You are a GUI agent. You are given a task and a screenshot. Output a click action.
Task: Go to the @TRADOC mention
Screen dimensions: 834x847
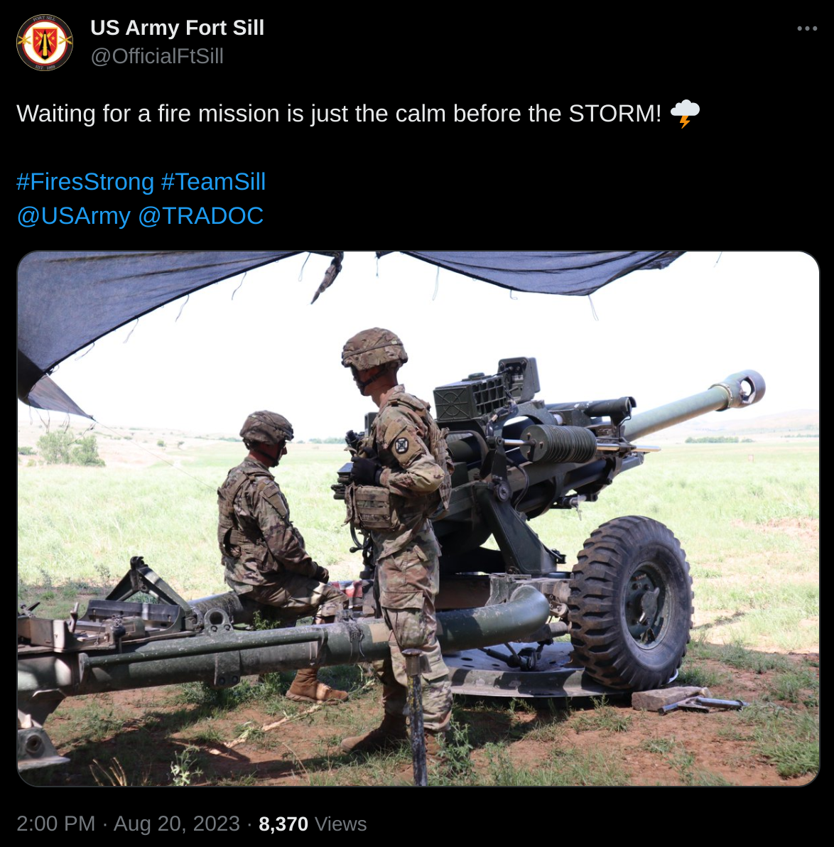coord(201,215)
